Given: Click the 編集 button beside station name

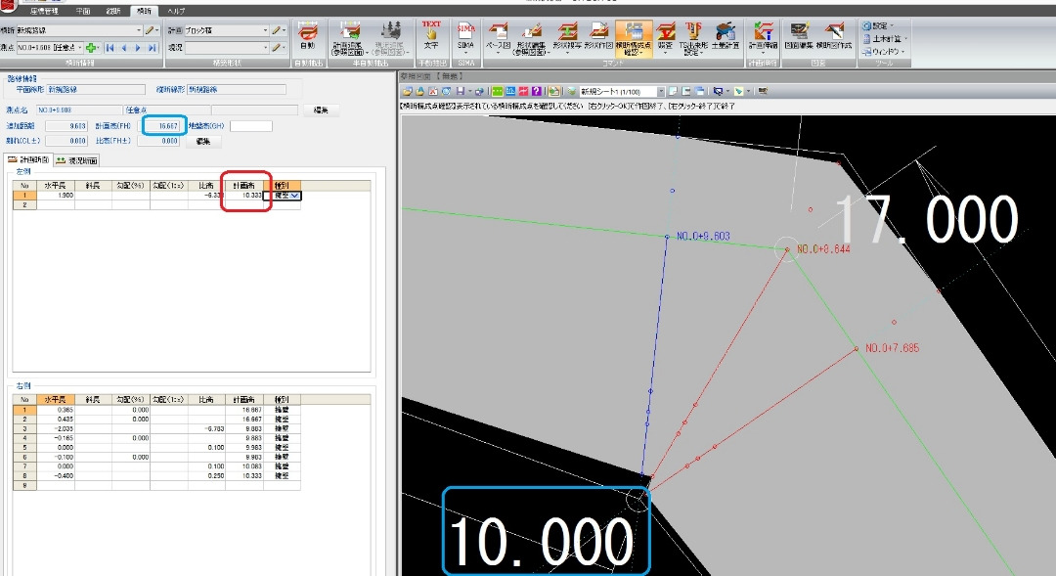Looking at the screenshot, I should point(322,110).
